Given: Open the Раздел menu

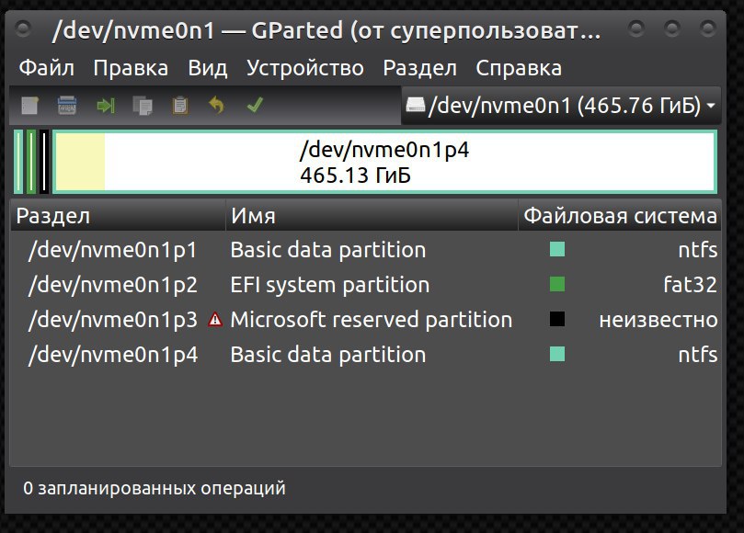Looking at the screenshot, I should [420, 68].
